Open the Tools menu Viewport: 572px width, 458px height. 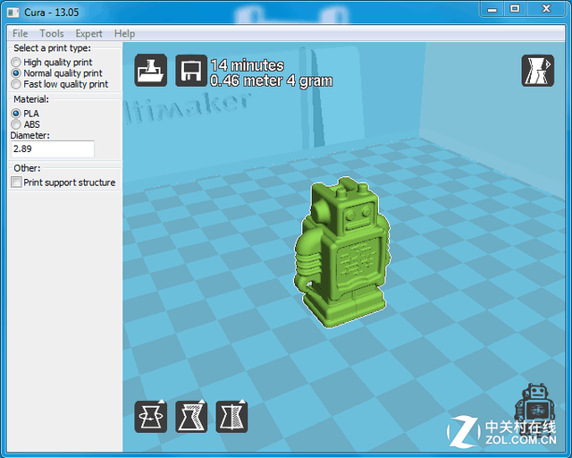point(52,34)
